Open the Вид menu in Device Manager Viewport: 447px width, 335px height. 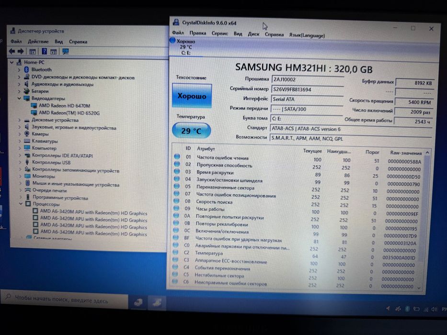pyautogui.click(x=59, y=42)
